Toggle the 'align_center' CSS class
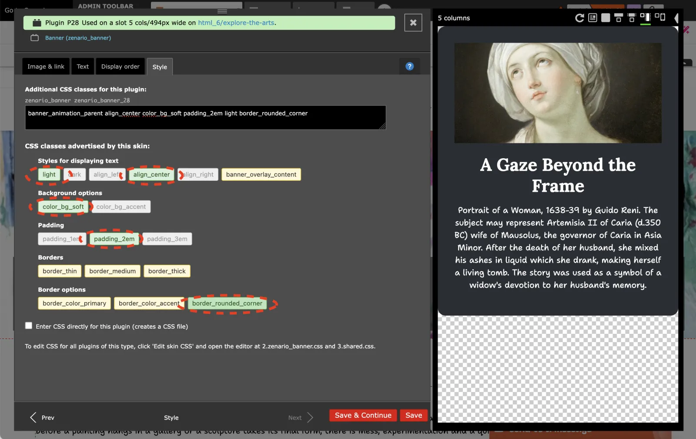The image size is (696, 439). tap(151, 174)
